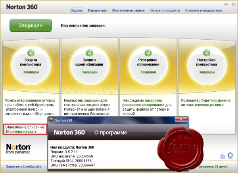Image resolution: width=238 pixels, height=173 pixels.
Task: Click Запустить LiveUpdate link
Action: tap(24, 167)
